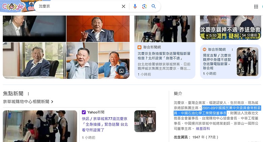Open the 維基百科 link

pyautogui.click(x=203, y=129)
